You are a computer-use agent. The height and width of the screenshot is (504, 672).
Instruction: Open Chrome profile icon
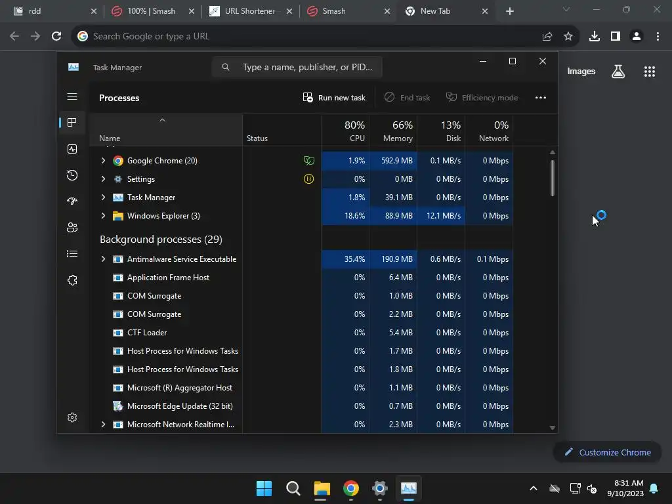tap(637, 37)
